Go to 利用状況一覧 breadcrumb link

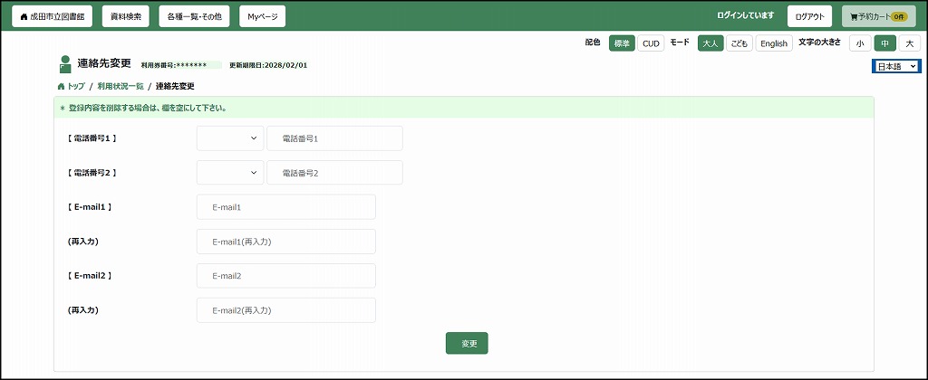click(121, 86)
